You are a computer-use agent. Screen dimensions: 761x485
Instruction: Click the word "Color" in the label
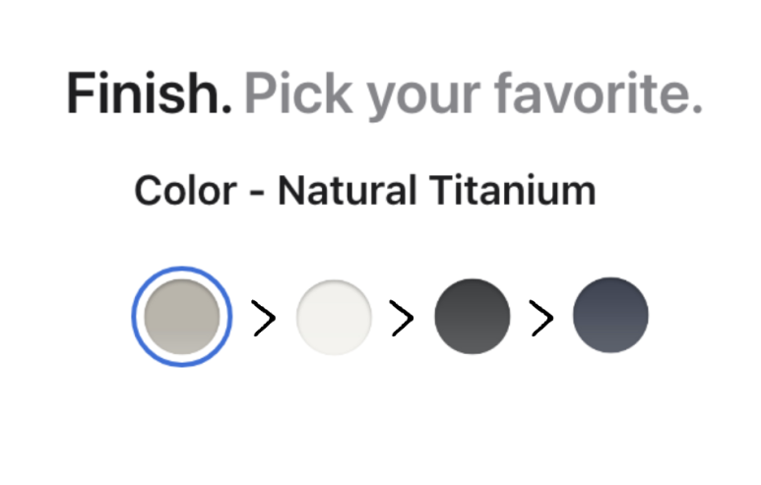click(x=186, y=190)
